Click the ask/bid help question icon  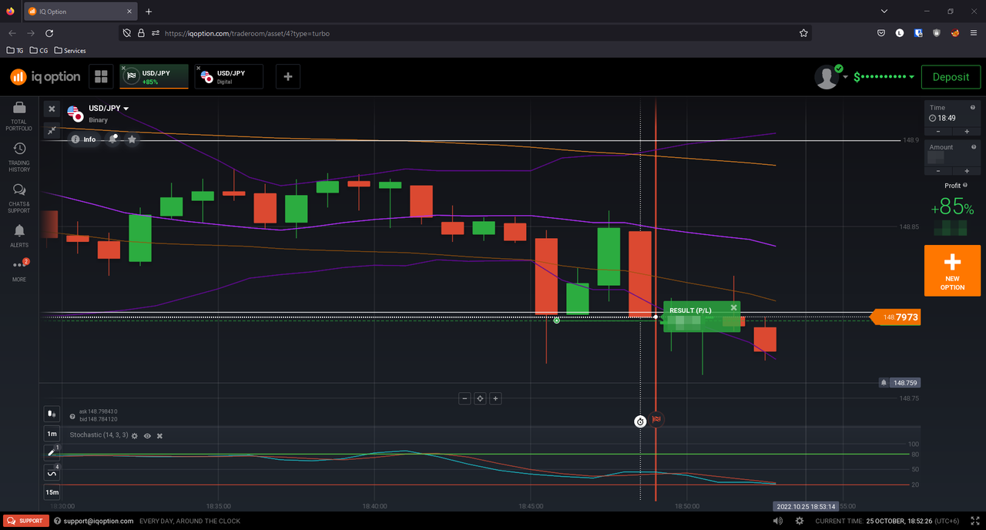(72, 417)
